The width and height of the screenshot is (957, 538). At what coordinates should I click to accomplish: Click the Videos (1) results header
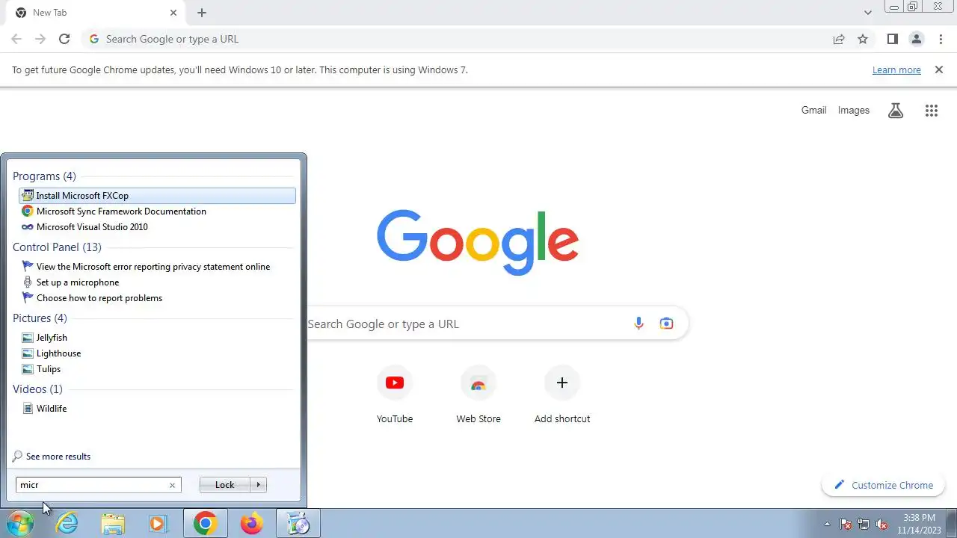pos(37,389)
